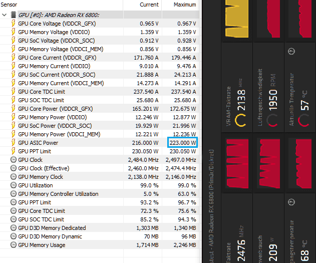Click the Taktrate 2476 MHz reading
The image size is (316, 263).
point(241,250)
